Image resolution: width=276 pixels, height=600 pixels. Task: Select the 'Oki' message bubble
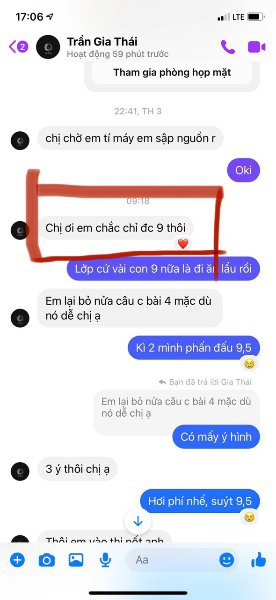(x=243, y=170)
